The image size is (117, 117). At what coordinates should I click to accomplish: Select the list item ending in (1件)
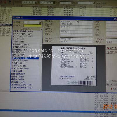coord(18,63)
